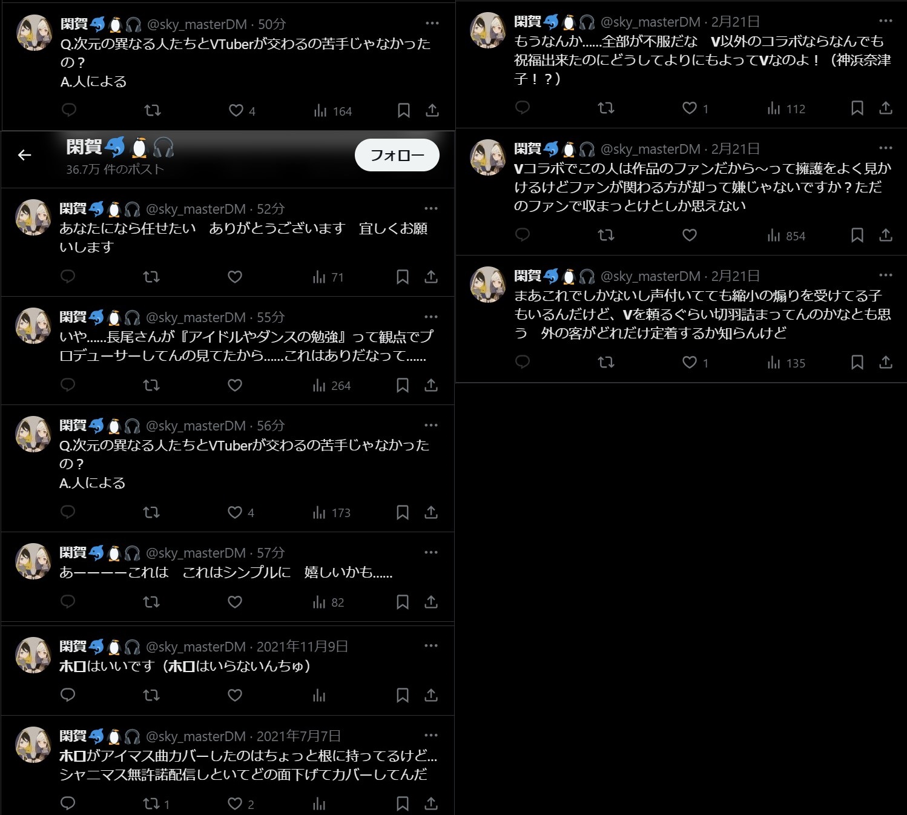Bookmark the post with 71 views
Image resolution: width=907 pixels, height=815 pixels.
tap(403, 277)
